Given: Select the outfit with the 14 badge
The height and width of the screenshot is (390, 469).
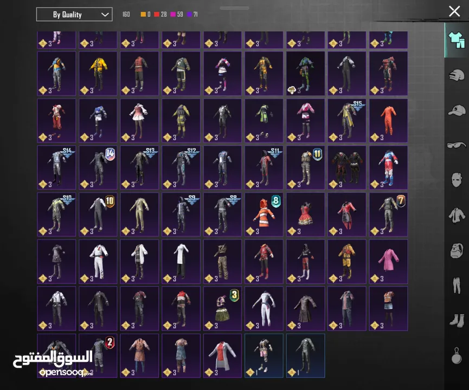Looking at the screenshot, I should point(98,167).
